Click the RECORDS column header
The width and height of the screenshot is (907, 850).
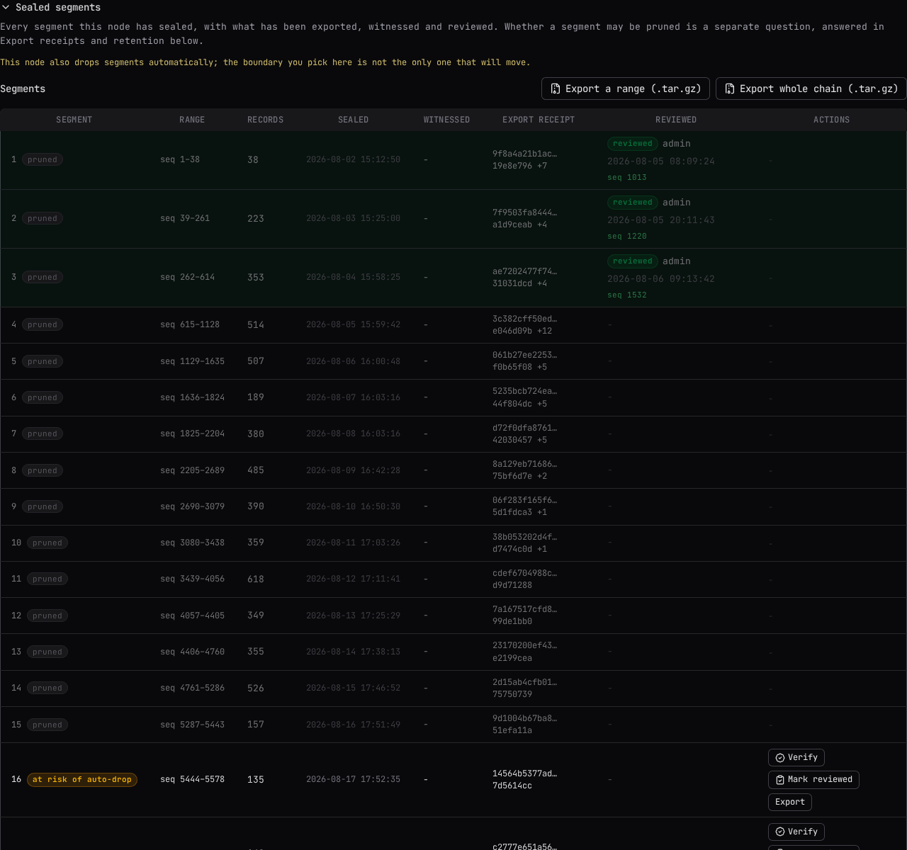click(x=266, y=120)
